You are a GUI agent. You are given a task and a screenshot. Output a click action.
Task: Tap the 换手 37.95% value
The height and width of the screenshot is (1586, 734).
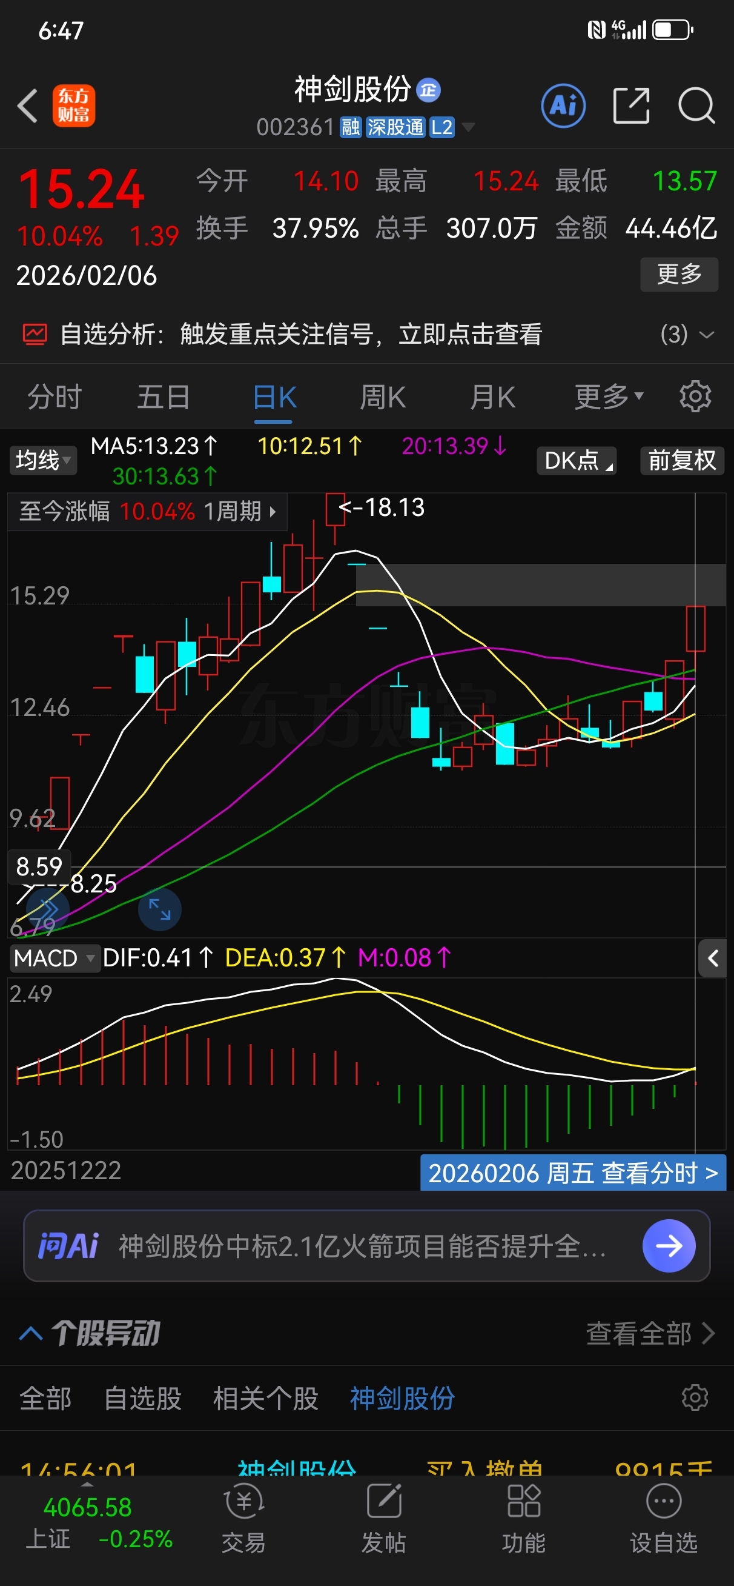click(316, 229)
